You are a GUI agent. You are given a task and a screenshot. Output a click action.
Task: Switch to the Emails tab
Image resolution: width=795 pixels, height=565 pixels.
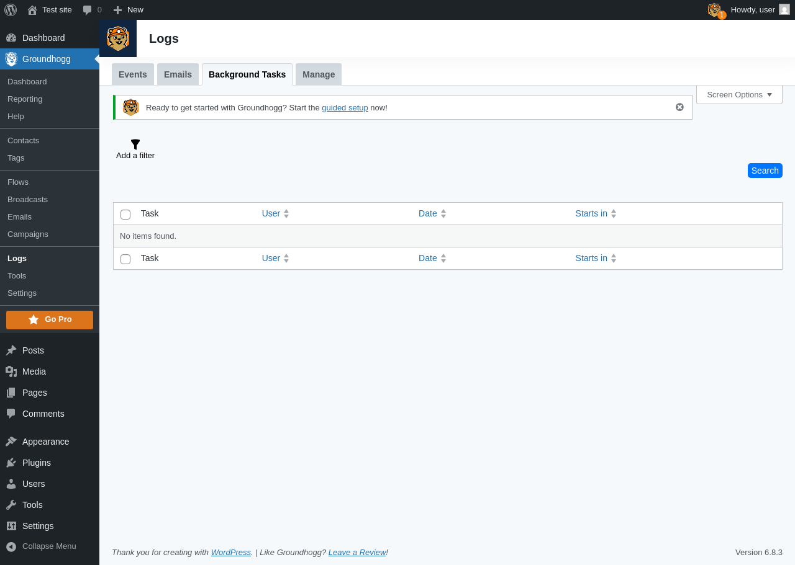tap(178, 74)
